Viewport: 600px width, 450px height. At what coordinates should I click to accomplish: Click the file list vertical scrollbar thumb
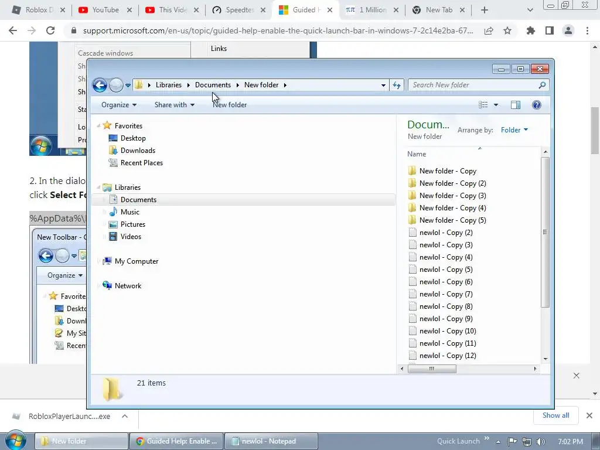546,232
